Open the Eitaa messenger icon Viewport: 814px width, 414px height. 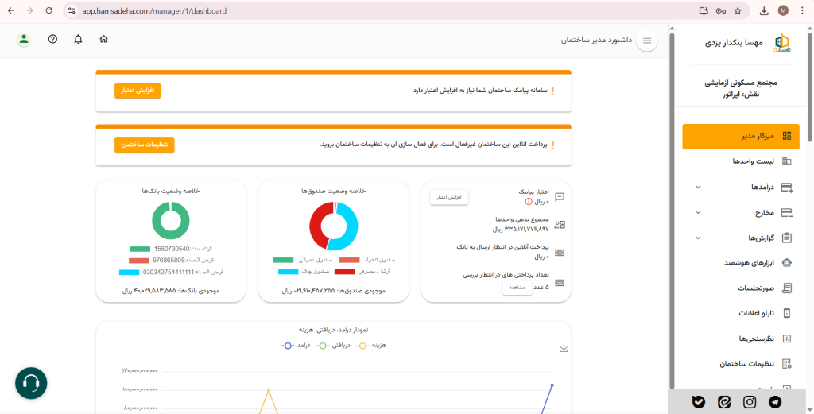click(x=724, y=401)
